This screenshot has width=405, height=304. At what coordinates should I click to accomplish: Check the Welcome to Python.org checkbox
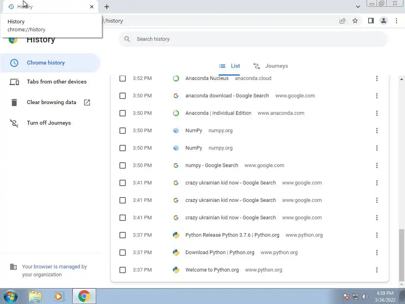(x=123, y=270)
